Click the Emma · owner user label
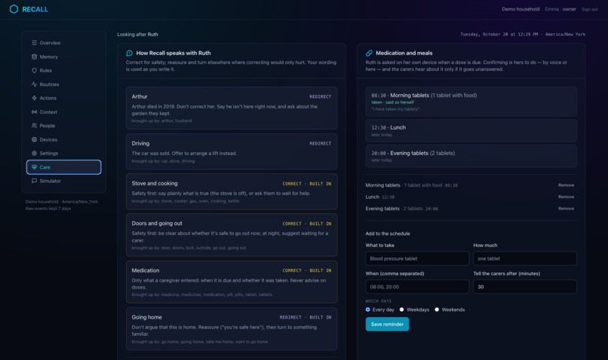 (x=560, y=9)
